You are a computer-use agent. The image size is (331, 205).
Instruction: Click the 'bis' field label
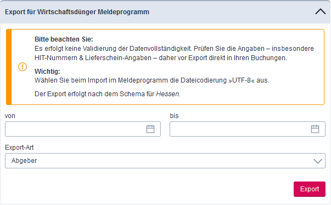tap(174, 116)
